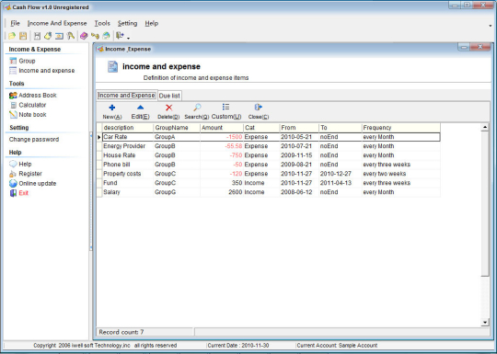Screen dimensions: 497x354
Task: Select the House Rate row
Action: pos(272,155)
